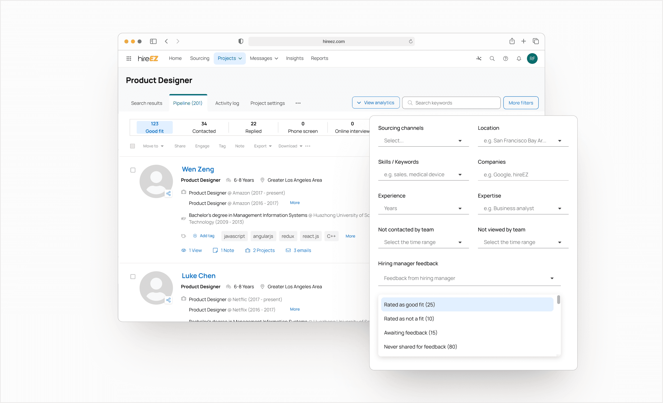This screenshot has height=403, width=663.
Task: Click the privacy shield icon
Action: (241, 41)
